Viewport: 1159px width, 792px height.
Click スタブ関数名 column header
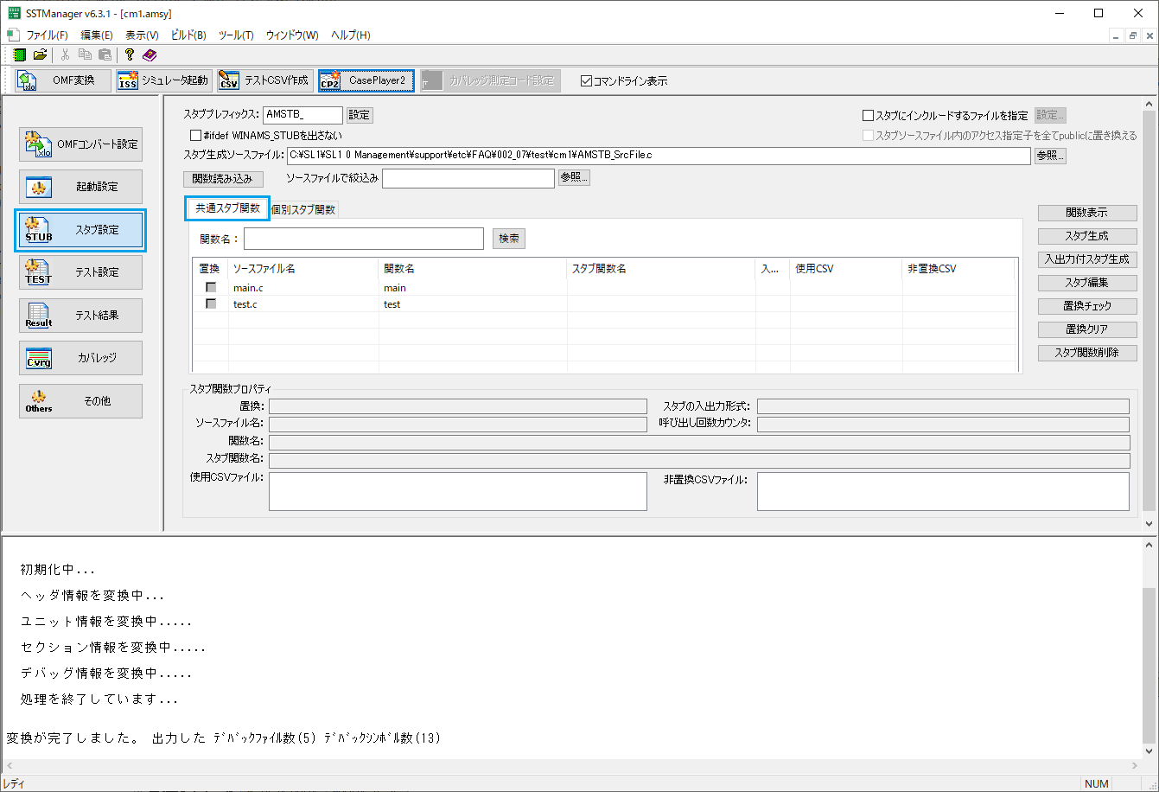(661, 269)
